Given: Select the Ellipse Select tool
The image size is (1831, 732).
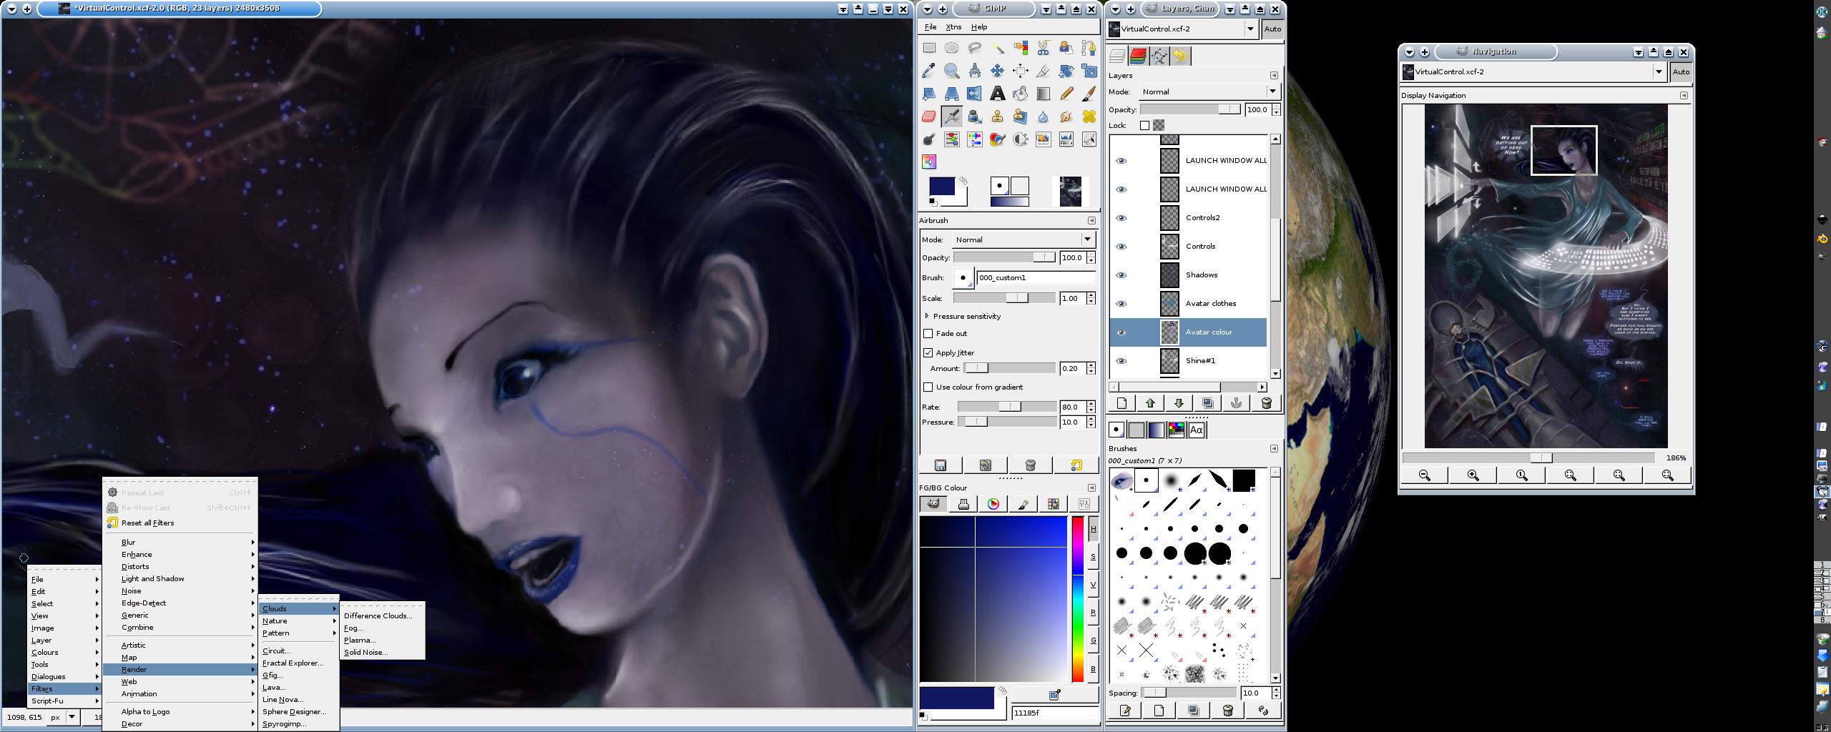Looking at the screenshot, I should pos(951,48).
